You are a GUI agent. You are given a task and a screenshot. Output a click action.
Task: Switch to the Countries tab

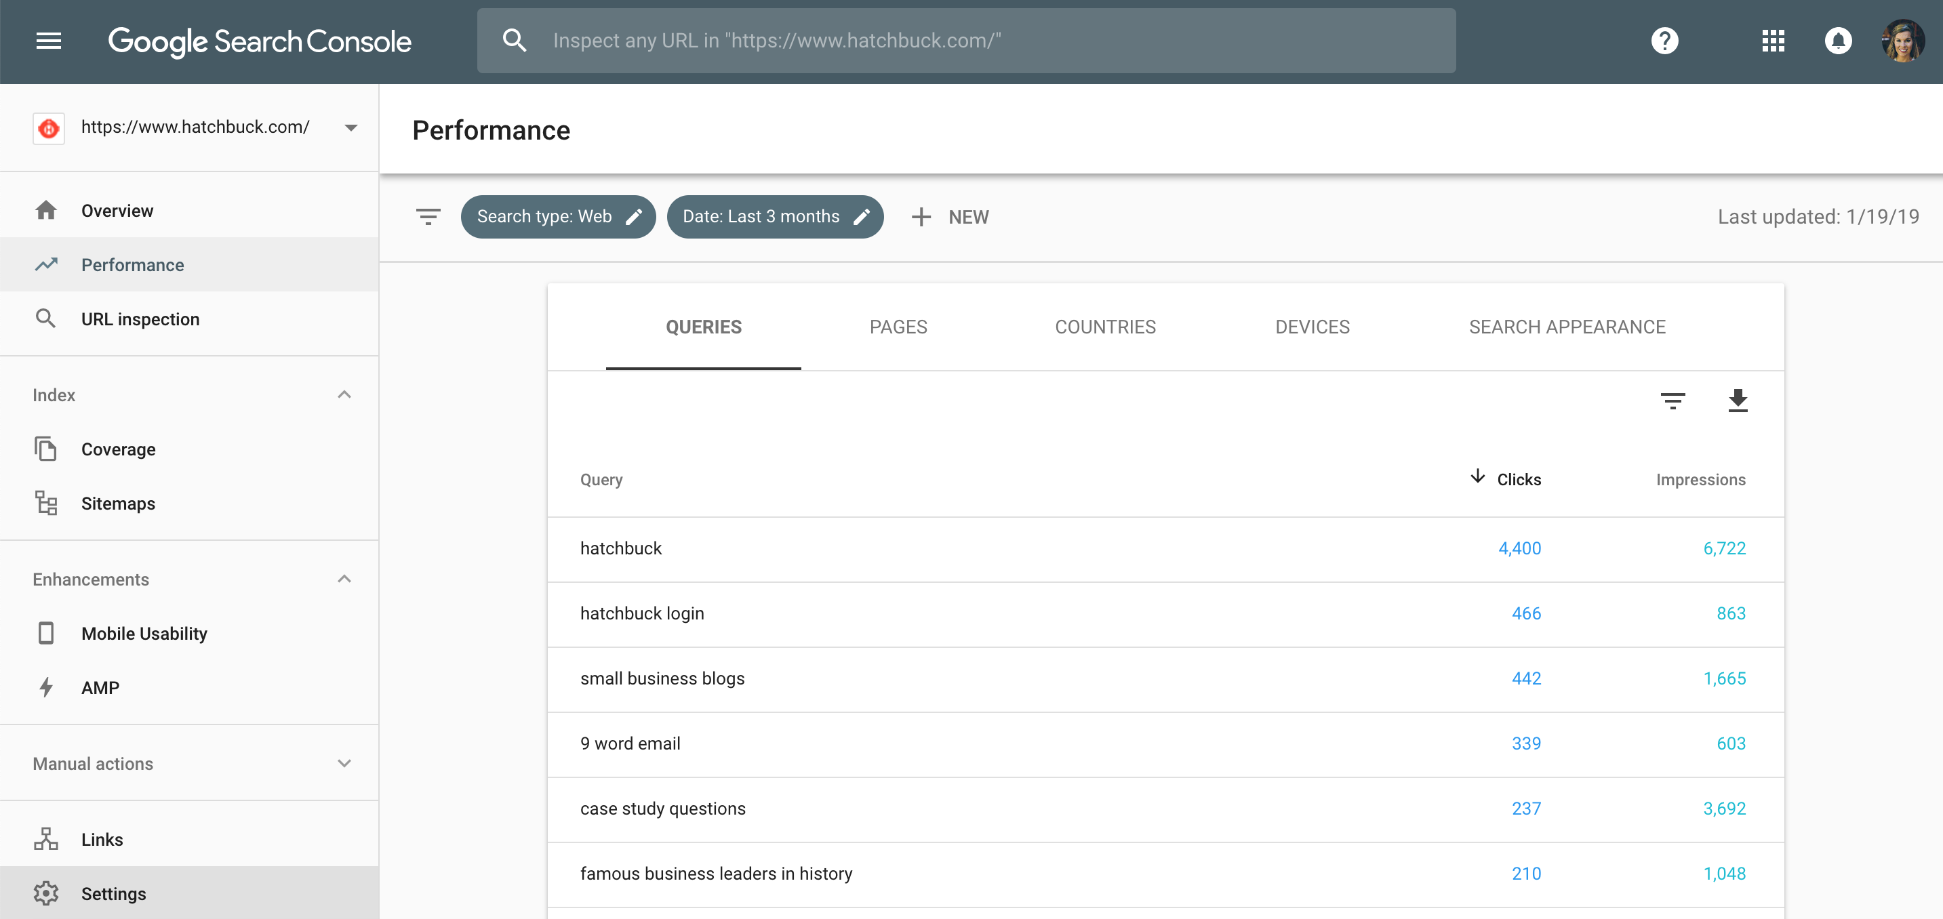pyautogui.click(x=1105, y=327)
